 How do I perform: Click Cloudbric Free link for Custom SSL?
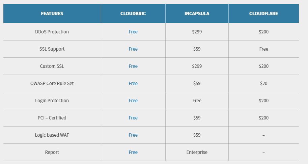(133, 66)
